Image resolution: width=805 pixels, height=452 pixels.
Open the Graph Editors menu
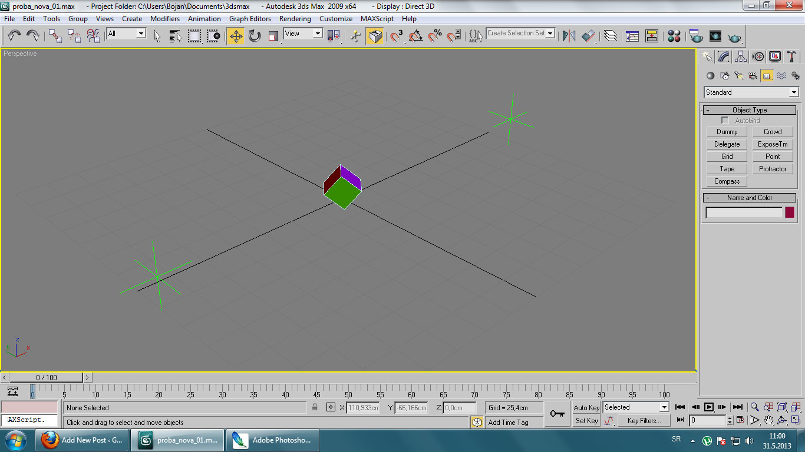(250, 19)
